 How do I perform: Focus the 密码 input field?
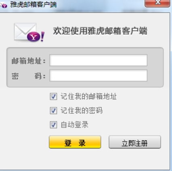click(x=99, y=75)
